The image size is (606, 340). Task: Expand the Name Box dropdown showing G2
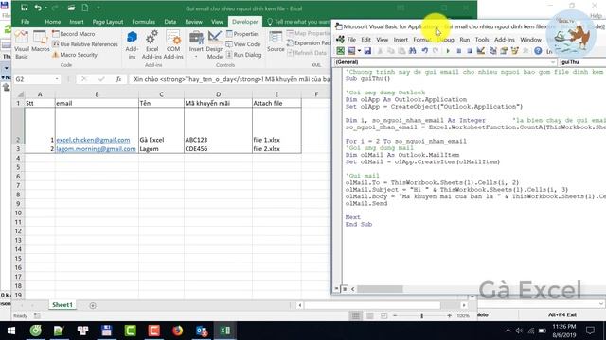click(x=57, y=79)
